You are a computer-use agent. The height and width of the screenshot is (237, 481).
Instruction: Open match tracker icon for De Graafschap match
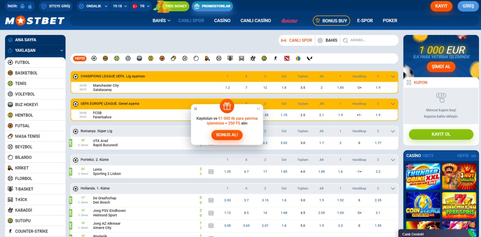click(211, 200)
